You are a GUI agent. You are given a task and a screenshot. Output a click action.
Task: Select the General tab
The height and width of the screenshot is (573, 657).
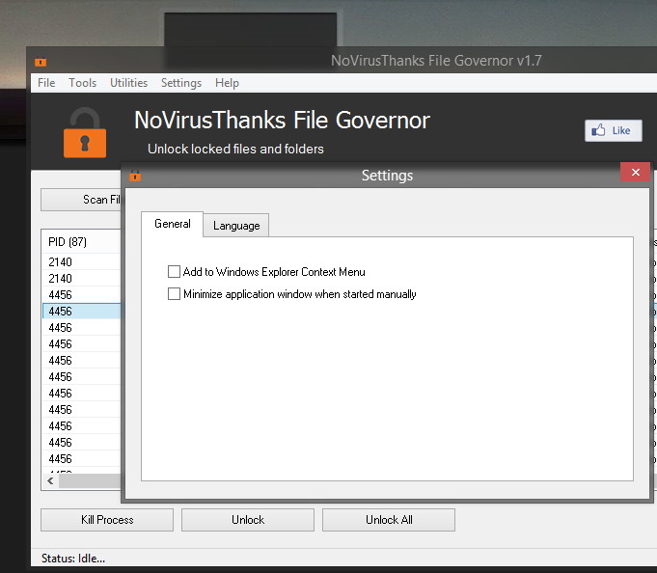[x=173, y=224]
